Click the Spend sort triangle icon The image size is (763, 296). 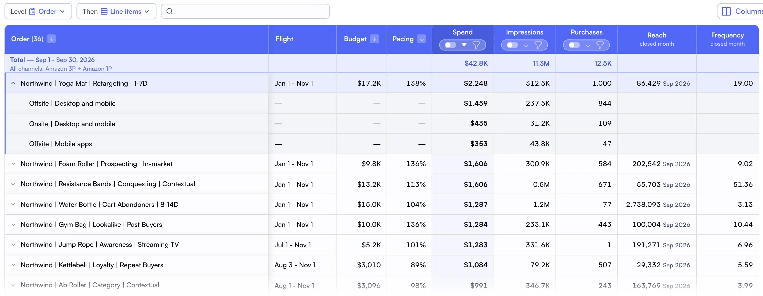pyautogui.click(x=464, y=45)
